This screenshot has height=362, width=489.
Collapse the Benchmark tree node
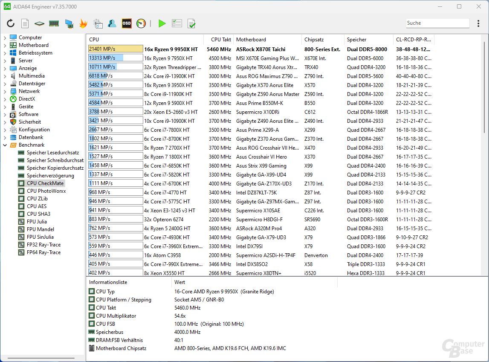tap(5, 145)
